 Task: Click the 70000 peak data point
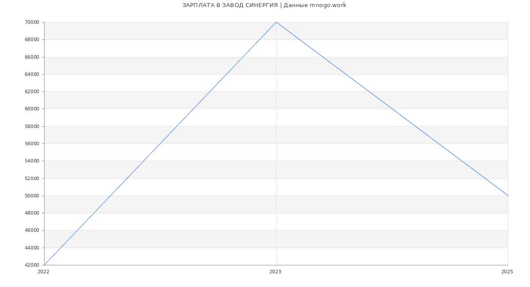coord(276,22)
